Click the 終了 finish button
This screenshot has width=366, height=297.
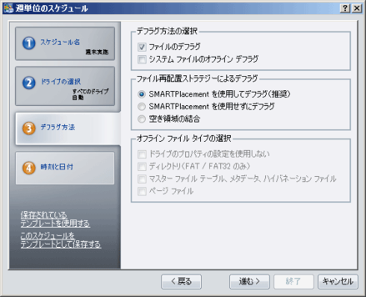tap(294, 281)
